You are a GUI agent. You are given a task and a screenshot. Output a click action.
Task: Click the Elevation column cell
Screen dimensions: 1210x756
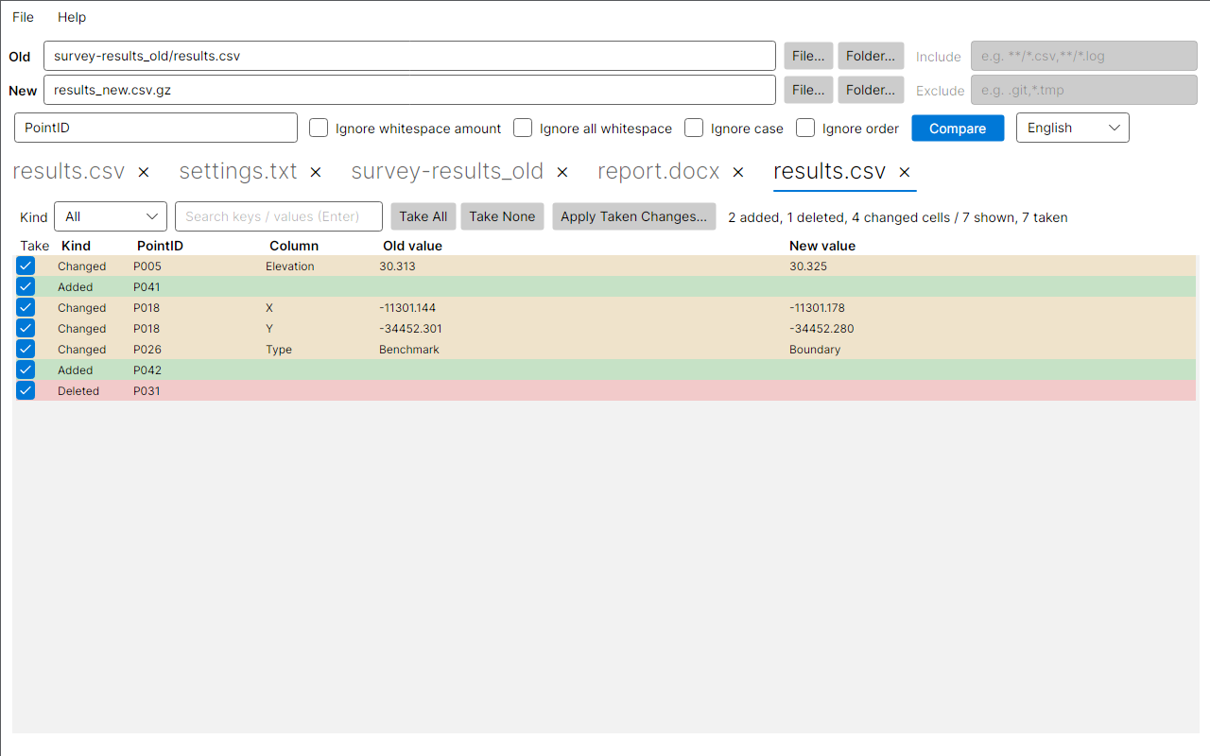pos(290,266)
